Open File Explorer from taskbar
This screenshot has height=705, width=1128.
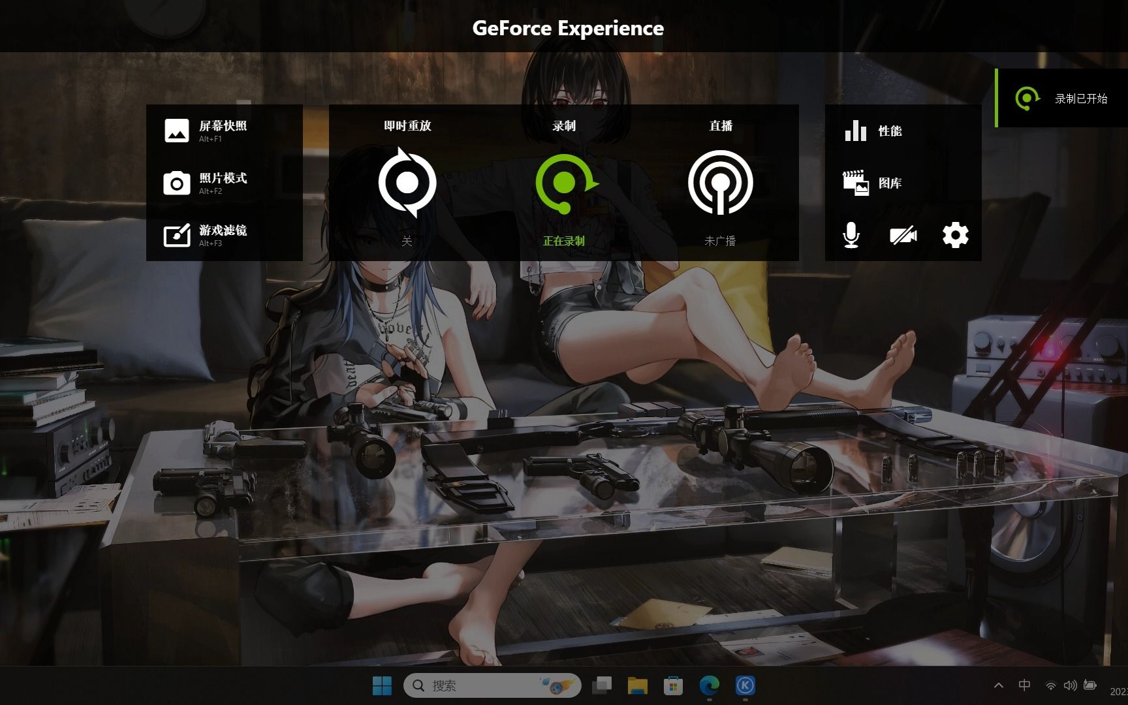pos(637,685)
